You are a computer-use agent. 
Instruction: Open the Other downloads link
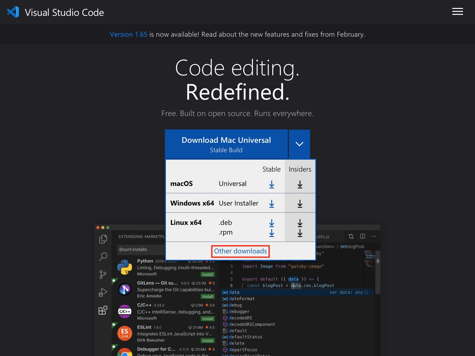pos(240,251)
